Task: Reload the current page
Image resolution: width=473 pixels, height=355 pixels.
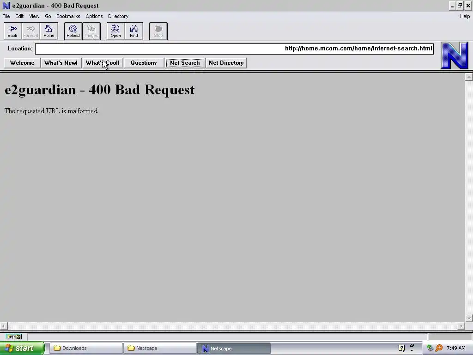Action: (73, 31)
